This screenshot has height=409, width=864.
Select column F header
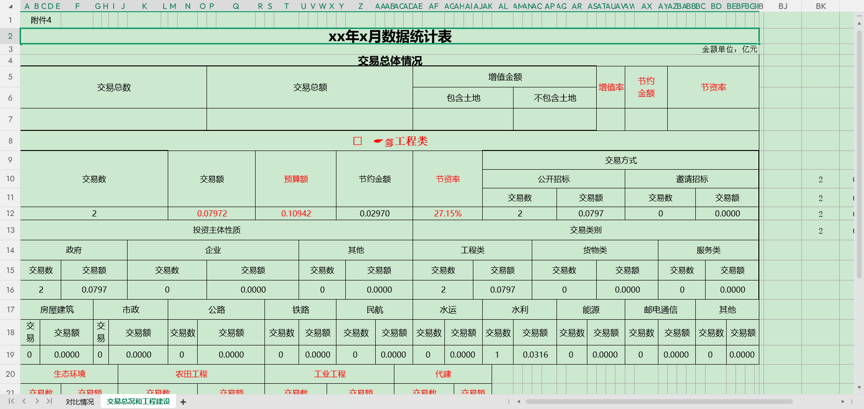tap(78, 6)
